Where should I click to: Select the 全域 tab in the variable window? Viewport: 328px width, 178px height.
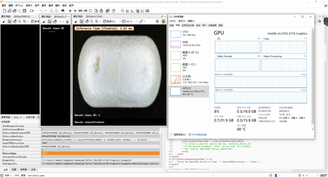tap(33, 169)
